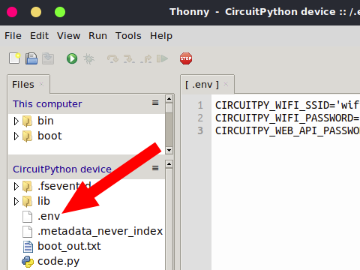Select the boot_out.txt file

86,246
